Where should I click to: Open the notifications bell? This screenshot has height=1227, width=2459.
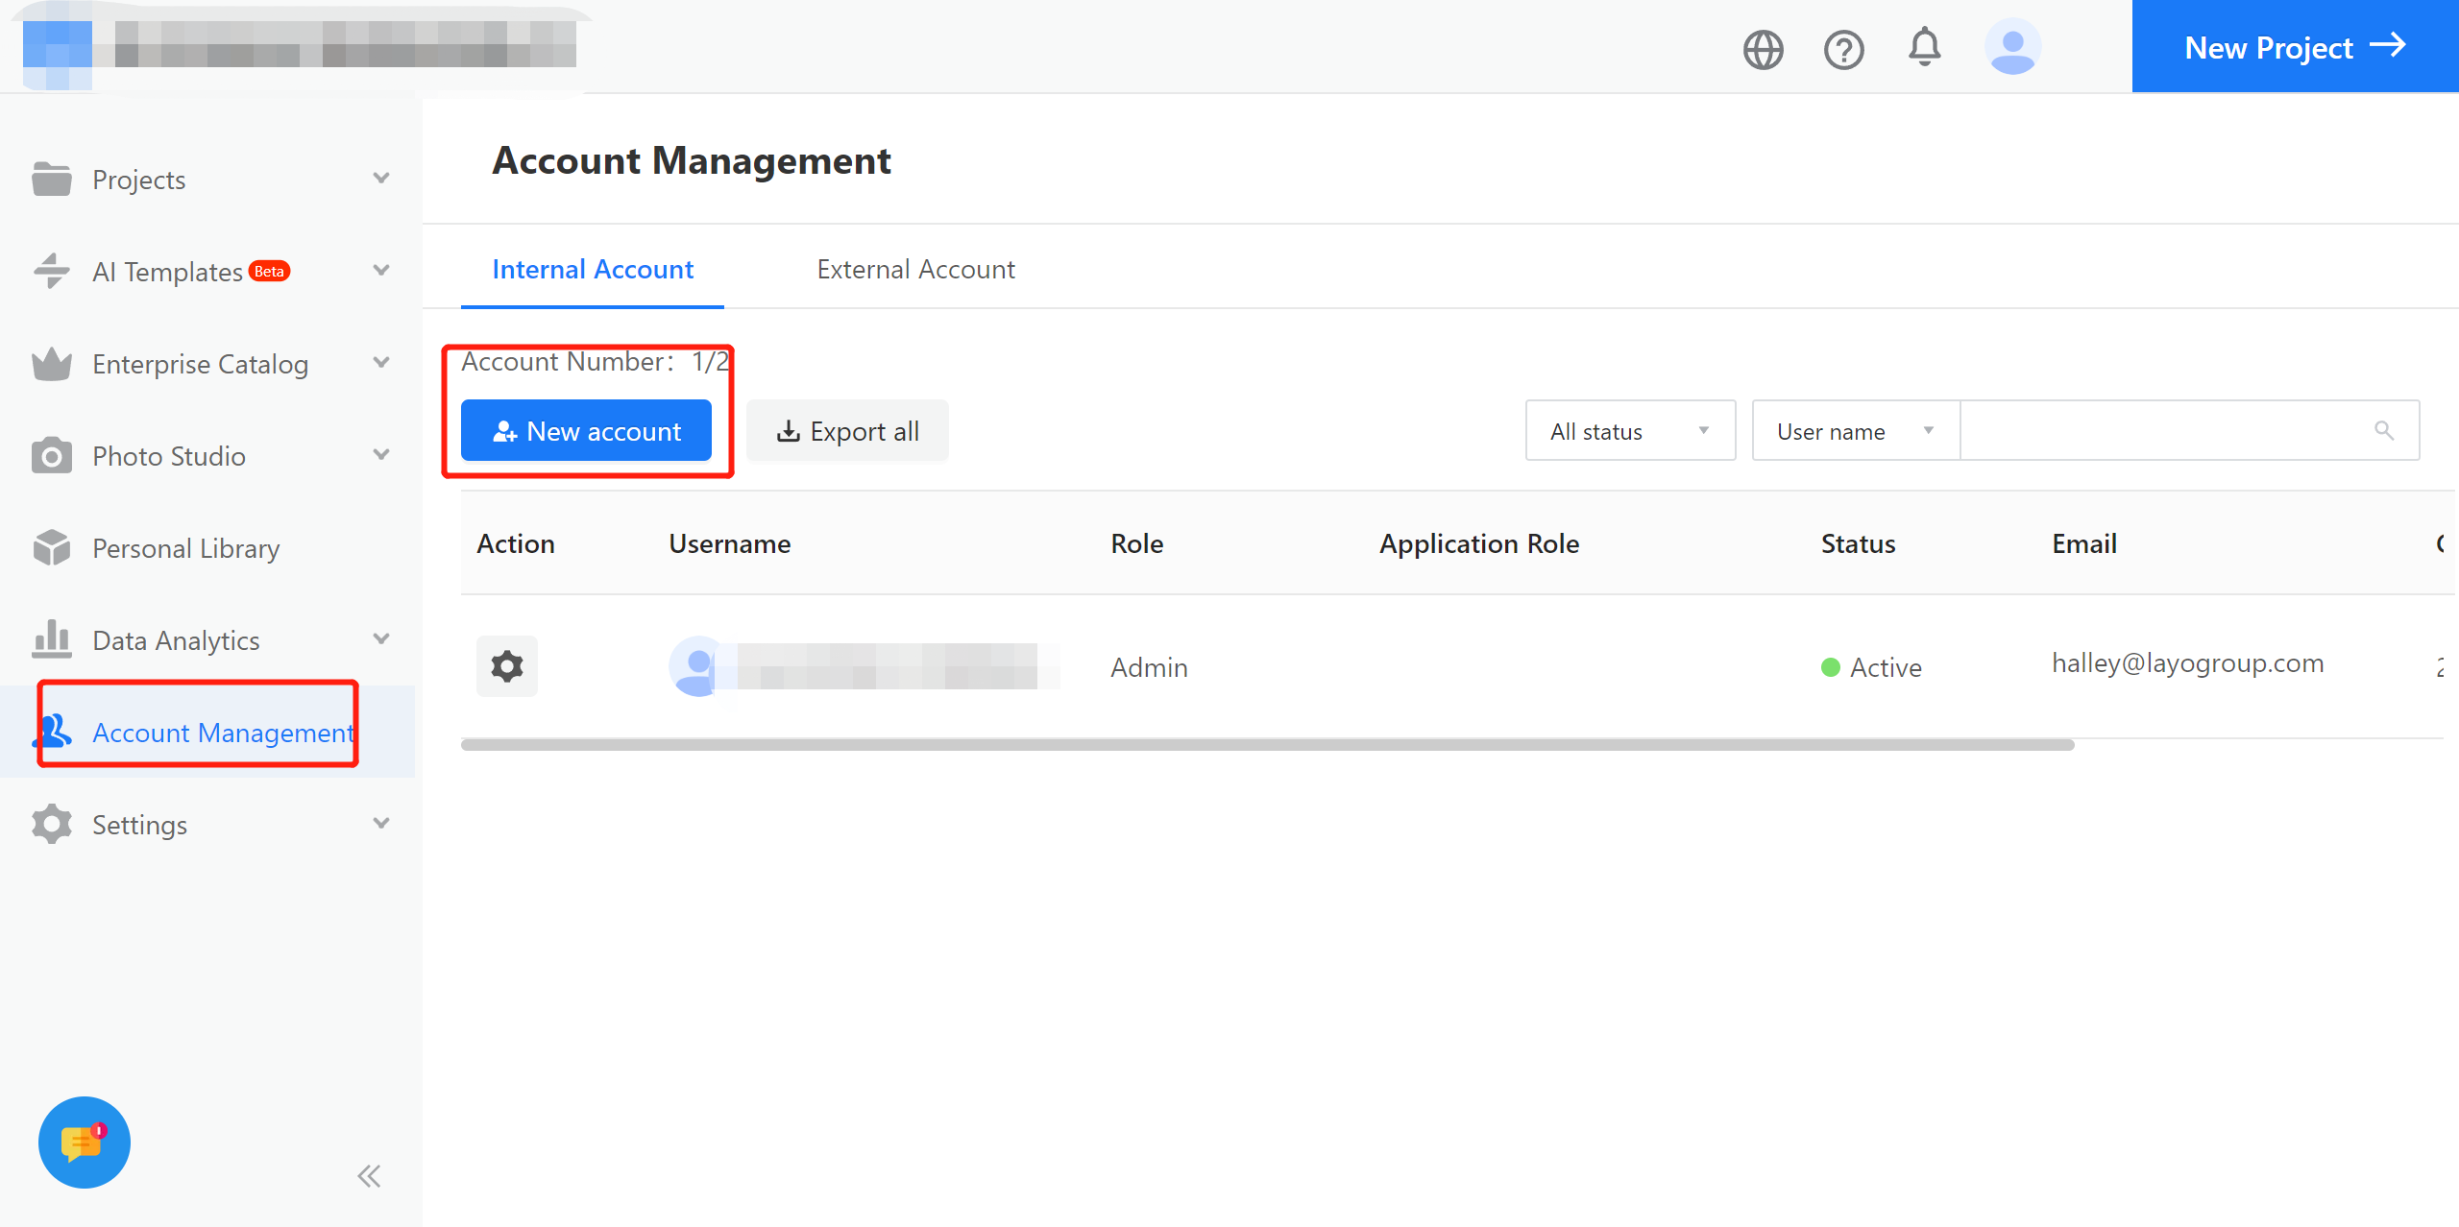(x=1924, y=47)
